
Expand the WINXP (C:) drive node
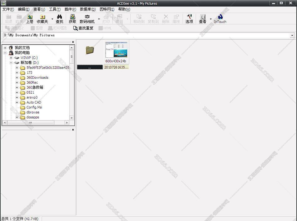tap(11, 58)
